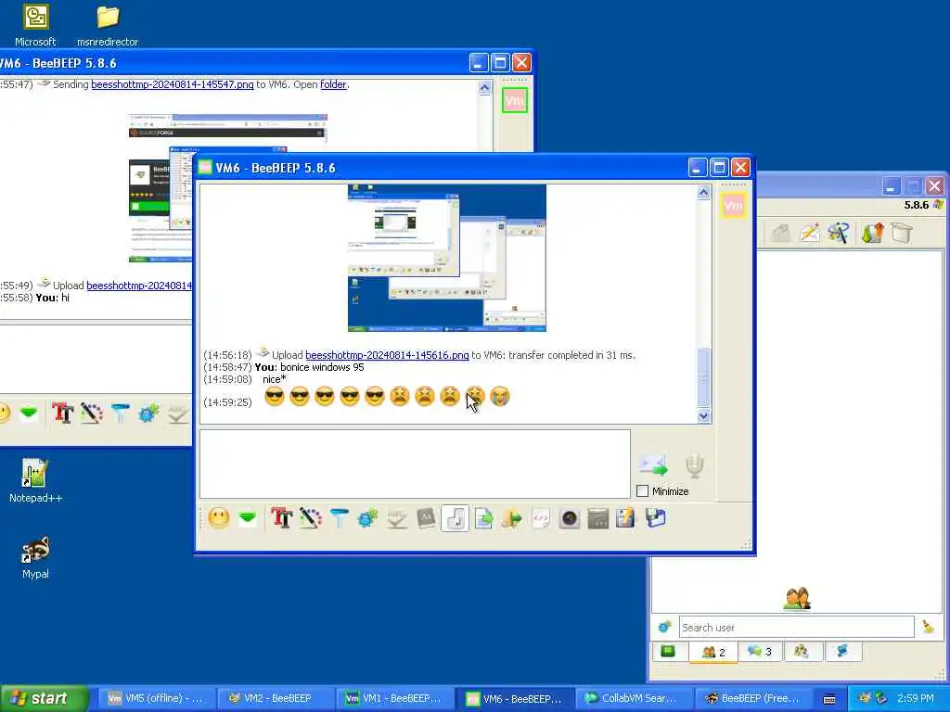Image resolution: width=950 pixels, height=712 pixels.
Task: Open the Mypal desktop shortcut
Action: coord(35,557)
